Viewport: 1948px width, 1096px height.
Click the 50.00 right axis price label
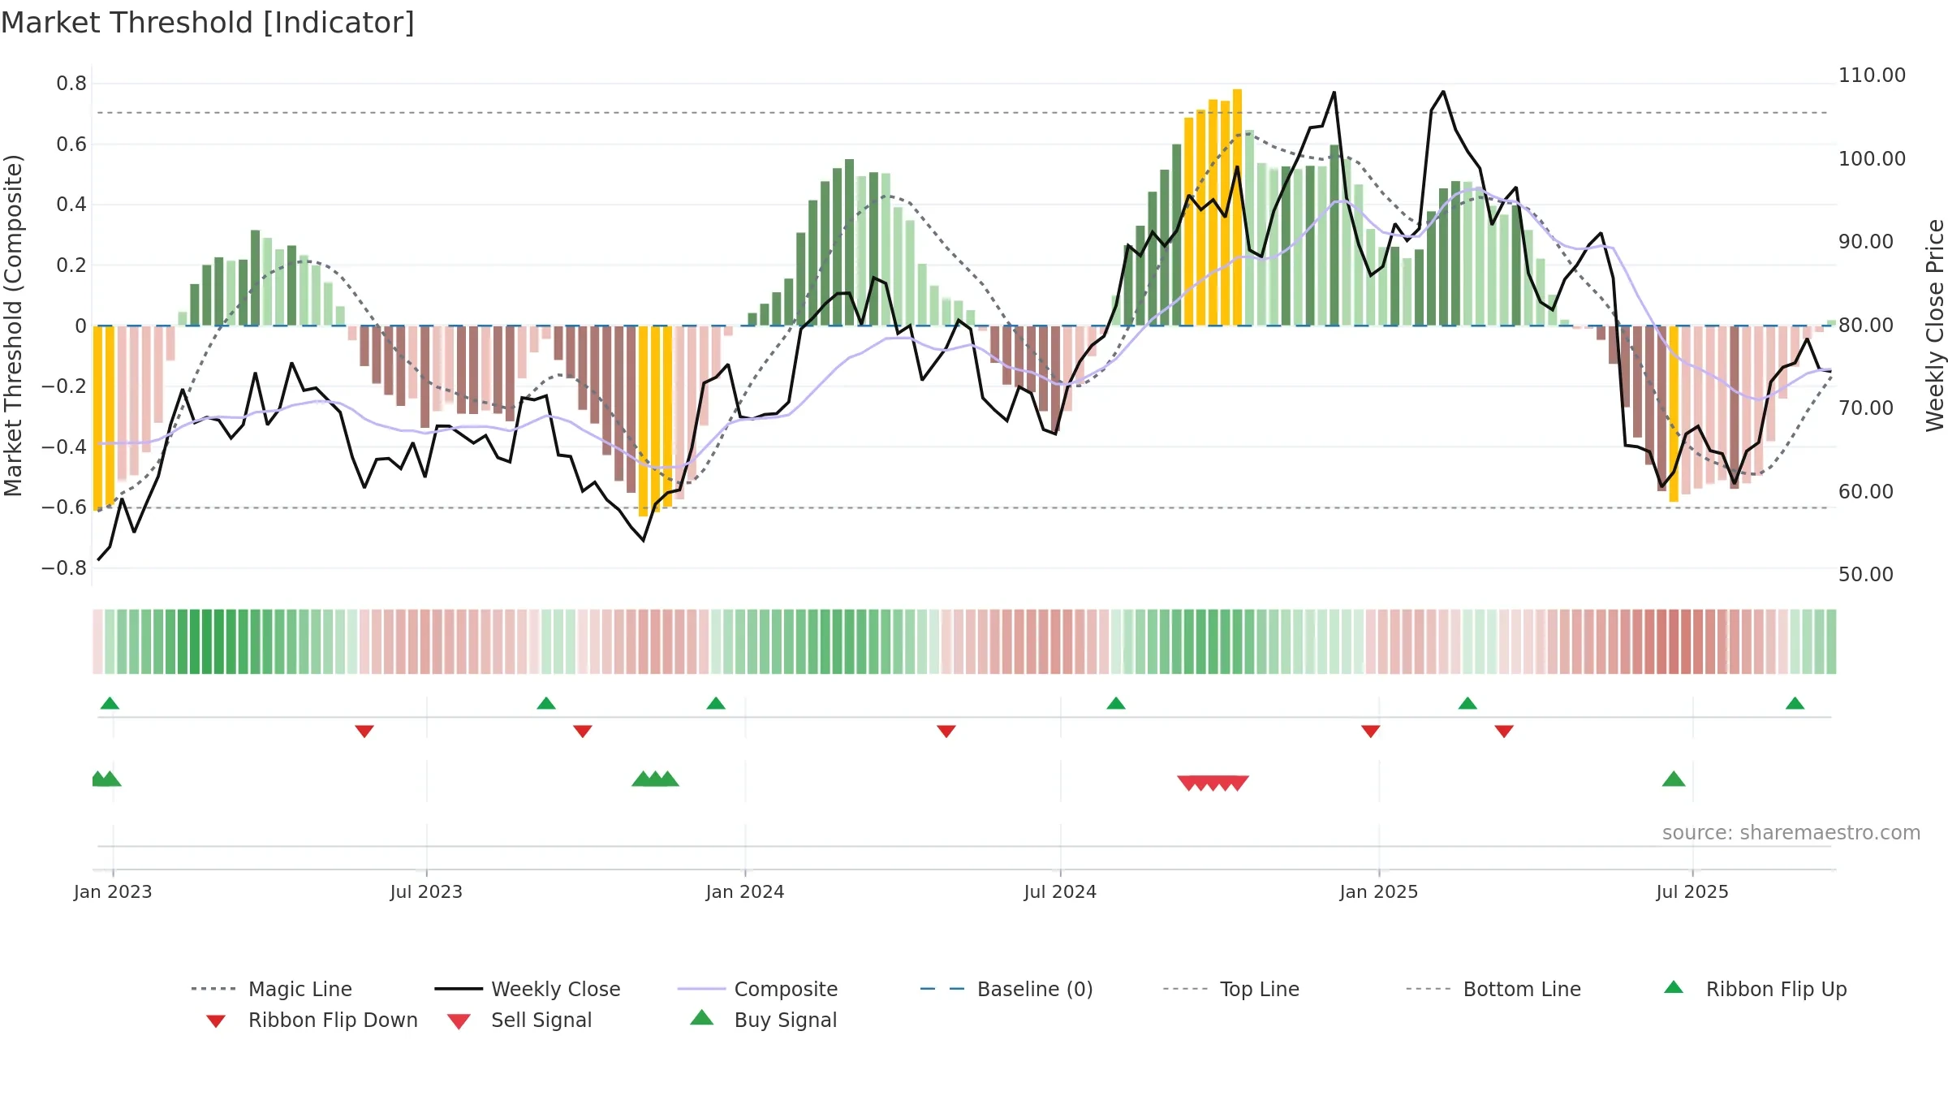pos(1866,575)
